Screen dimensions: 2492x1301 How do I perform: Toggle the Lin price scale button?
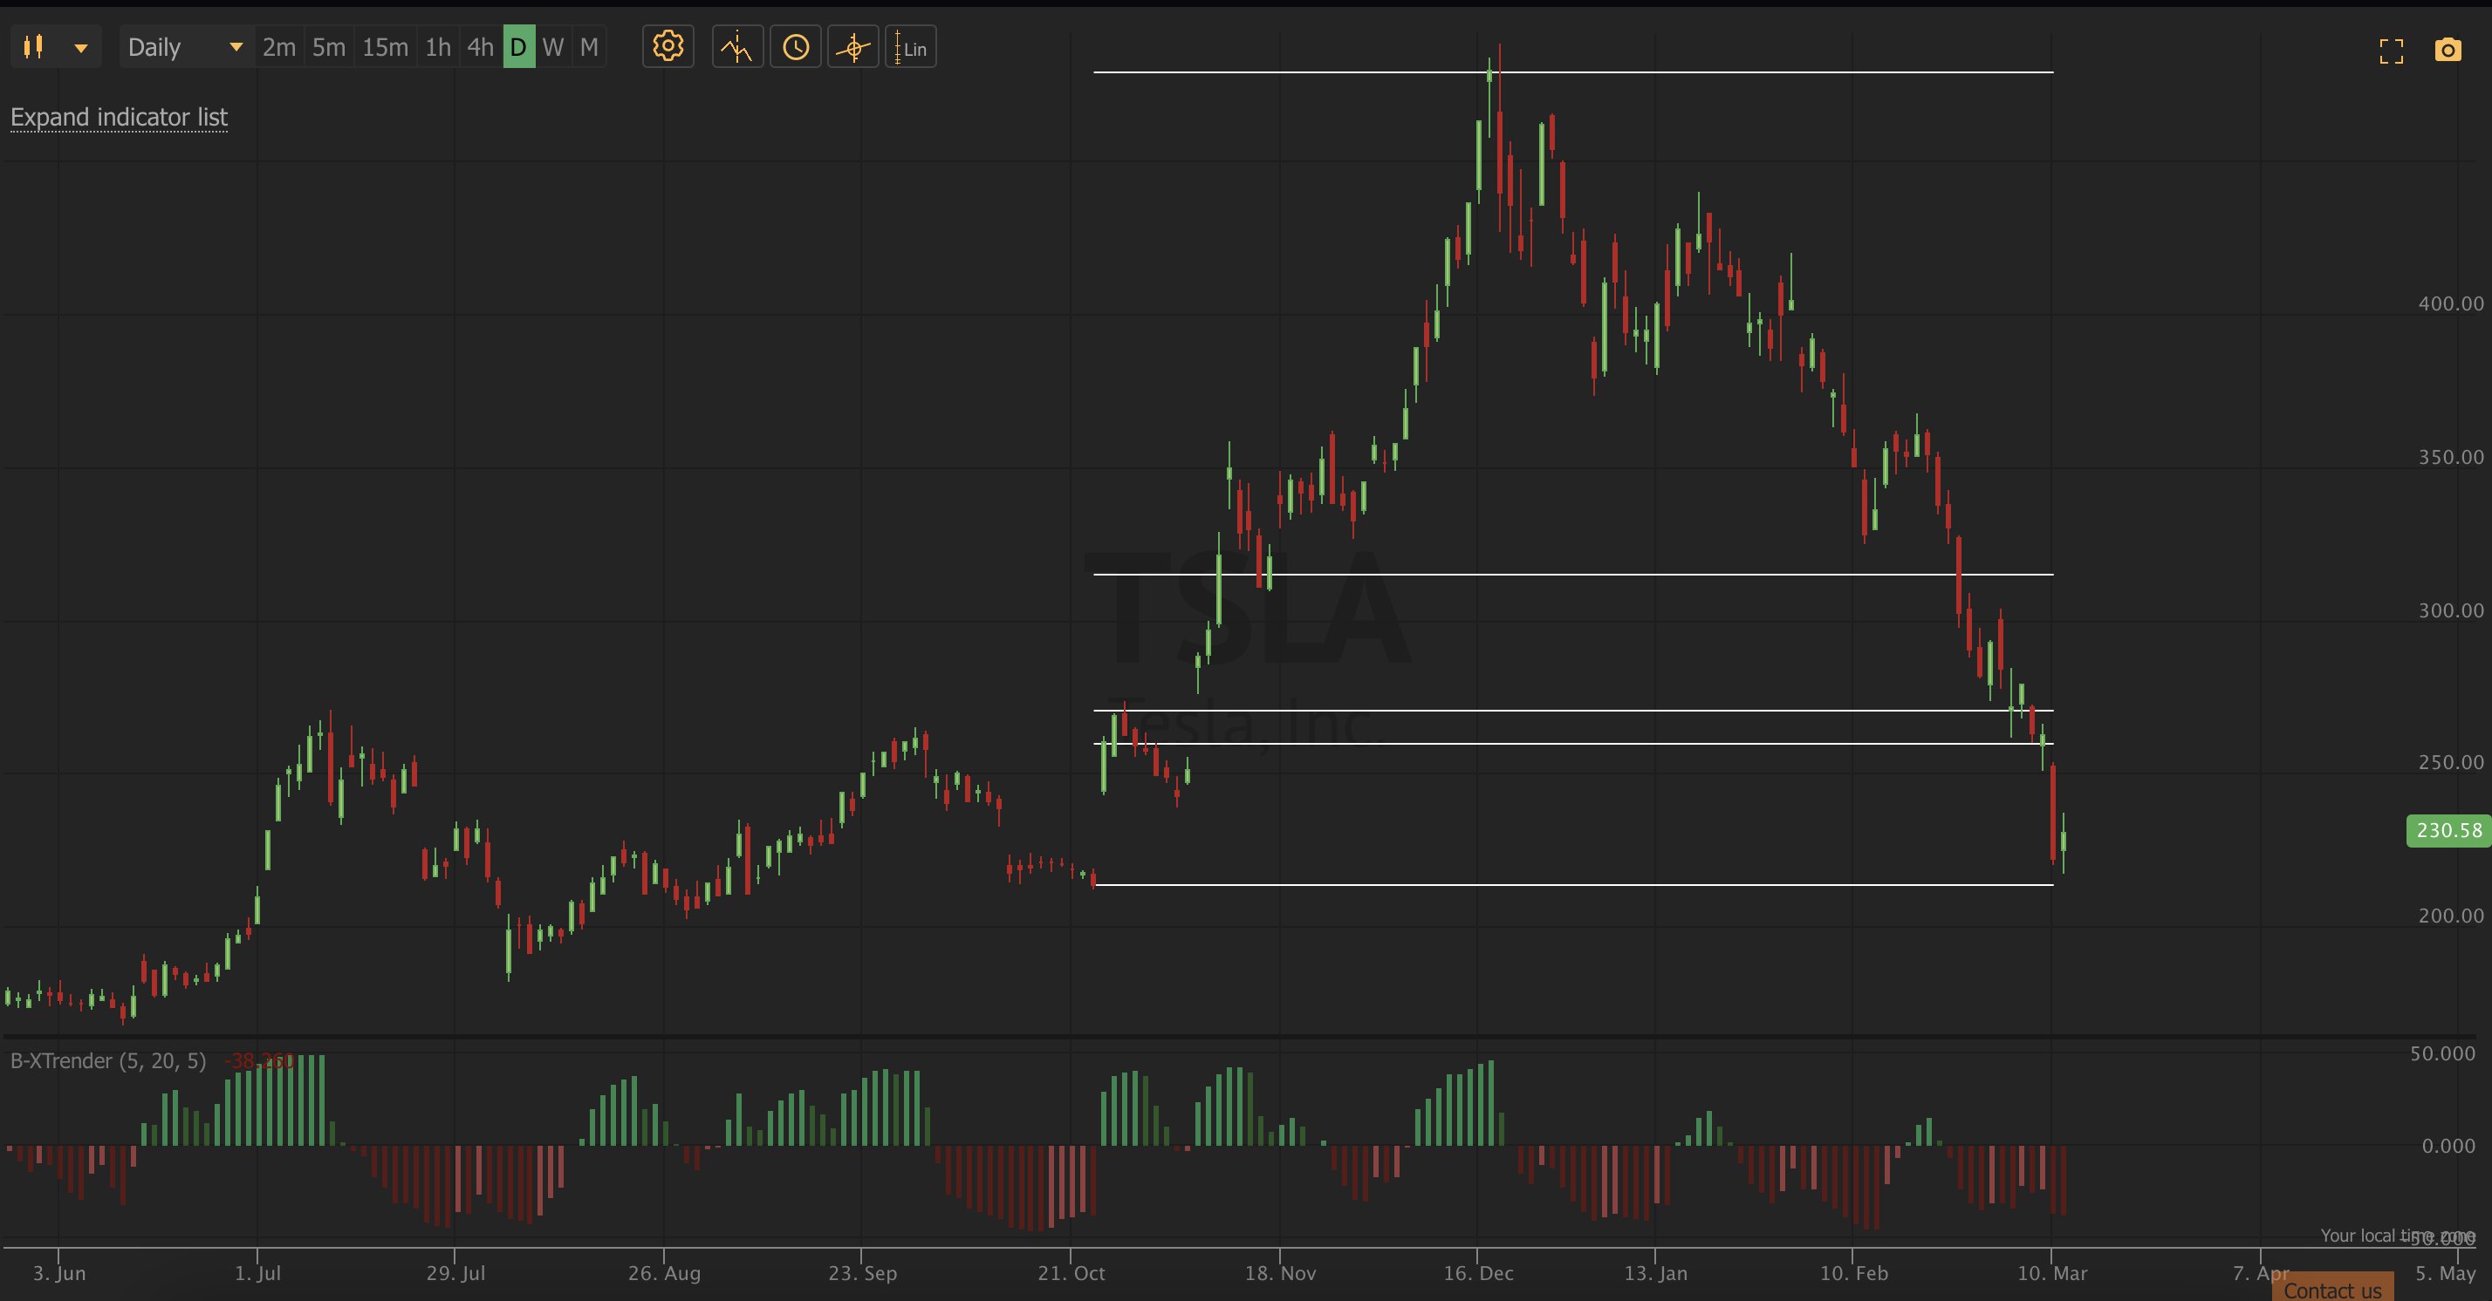[910, 46]
